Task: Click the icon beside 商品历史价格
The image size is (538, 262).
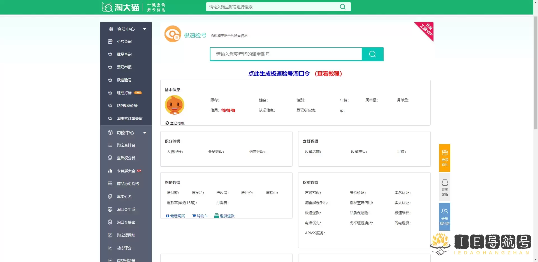Action: point(110,184)
